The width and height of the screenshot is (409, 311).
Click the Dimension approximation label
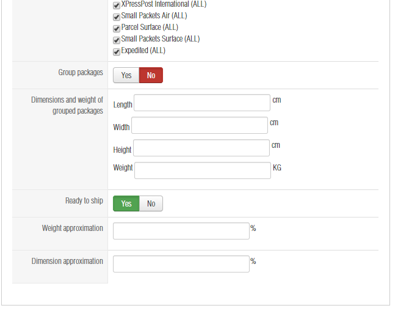point(67,262)
